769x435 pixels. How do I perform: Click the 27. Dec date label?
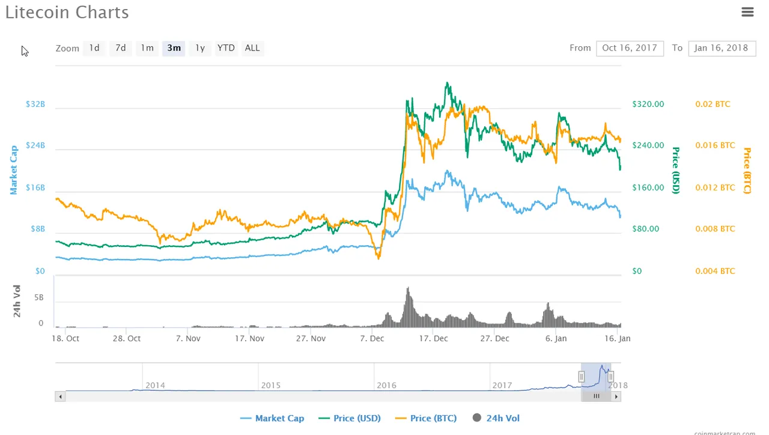pyautogui.click(x=494, y=338)
